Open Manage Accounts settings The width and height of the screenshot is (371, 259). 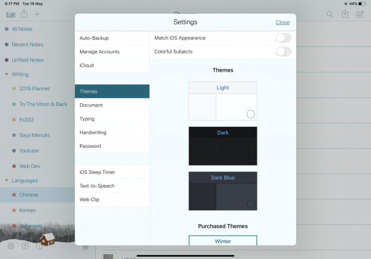[x=112, y=52]
